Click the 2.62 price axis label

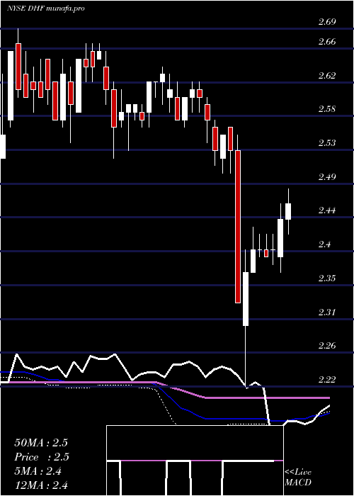pyautogui.click(x=327, y=75)
